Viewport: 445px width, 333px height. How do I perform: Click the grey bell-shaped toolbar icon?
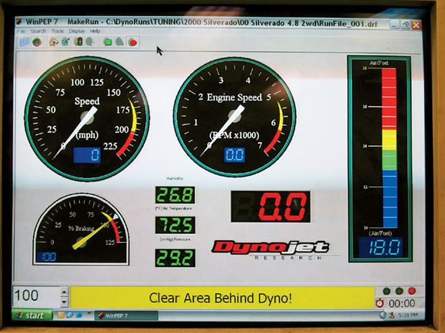point(119,42)
